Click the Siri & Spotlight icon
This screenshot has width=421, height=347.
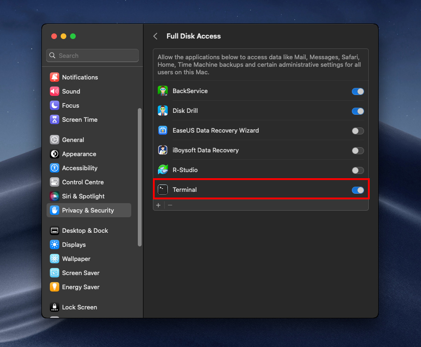(x=55, y=196)
